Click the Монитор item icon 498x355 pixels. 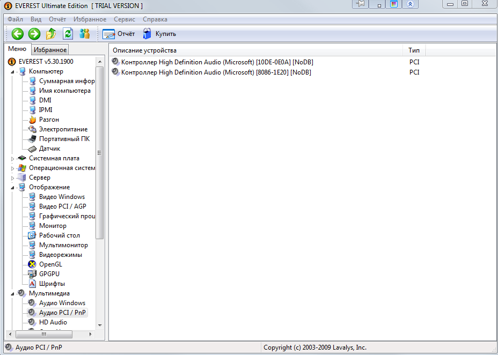coord(32,226)
